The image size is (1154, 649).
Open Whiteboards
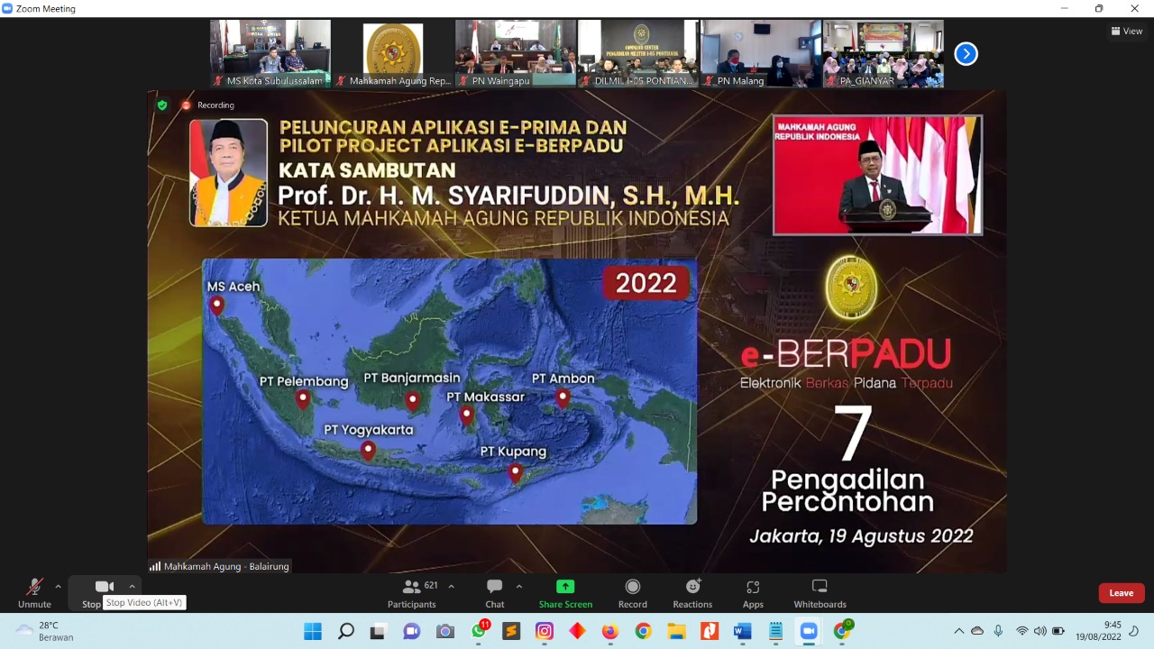click(x=820, y=592)
